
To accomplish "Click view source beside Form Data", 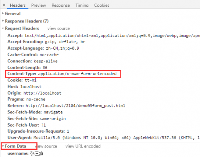I will 46,146.
